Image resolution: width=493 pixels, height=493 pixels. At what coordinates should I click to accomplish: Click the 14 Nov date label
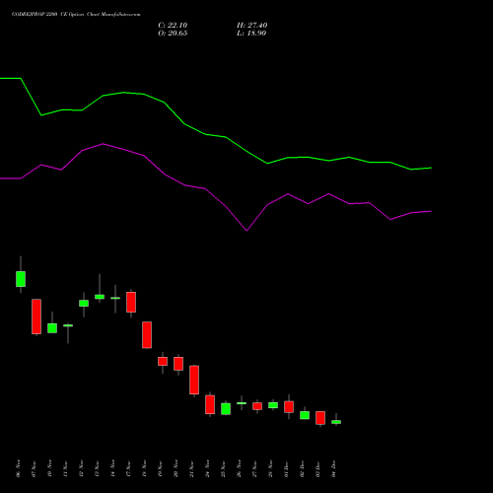pos(112,468)
